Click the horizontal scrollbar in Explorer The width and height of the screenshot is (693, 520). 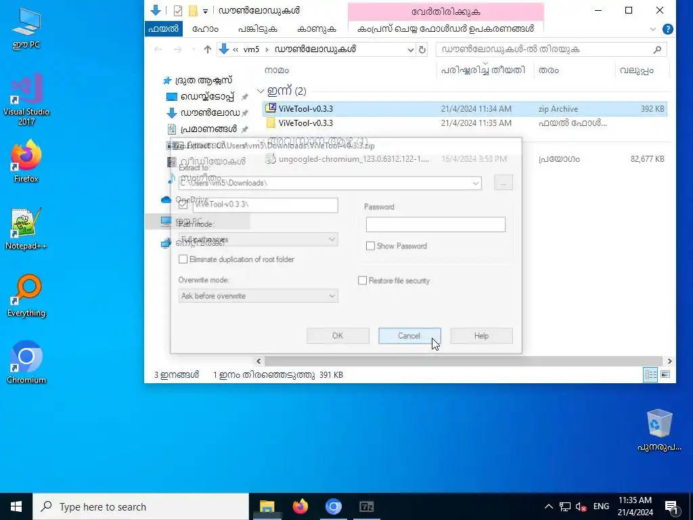[463, 361]
